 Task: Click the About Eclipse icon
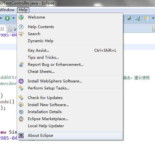21,135
